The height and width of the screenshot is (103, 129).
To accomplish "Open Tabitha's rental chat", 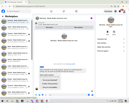I will [x=15, y=54].
